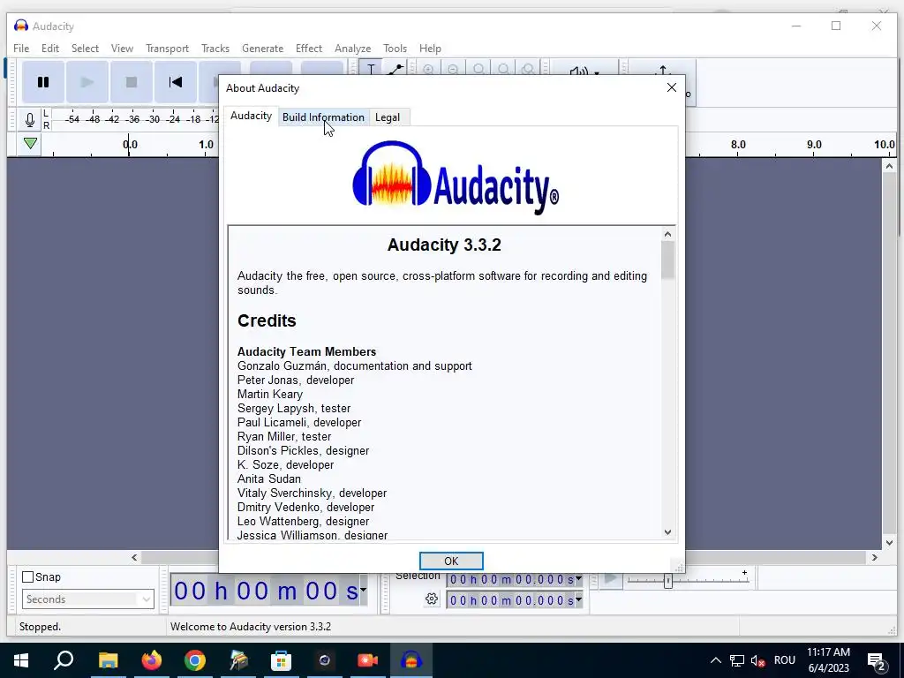Click track area vertical scrollbar down arrow
Viewport: 904px width, 678px height.
[x=889, y=543]
